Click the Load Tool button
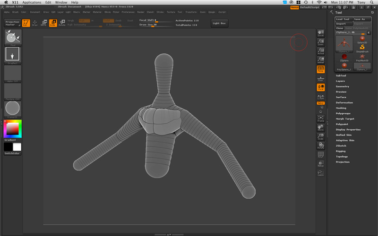Image resolution: width=378 pixels, height=236 pixels. [343, 19]
